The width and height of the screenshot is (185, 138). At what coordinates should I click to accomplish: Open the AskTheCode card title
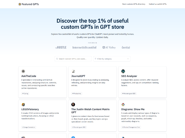pyautogui.click(x=29, y=76)
